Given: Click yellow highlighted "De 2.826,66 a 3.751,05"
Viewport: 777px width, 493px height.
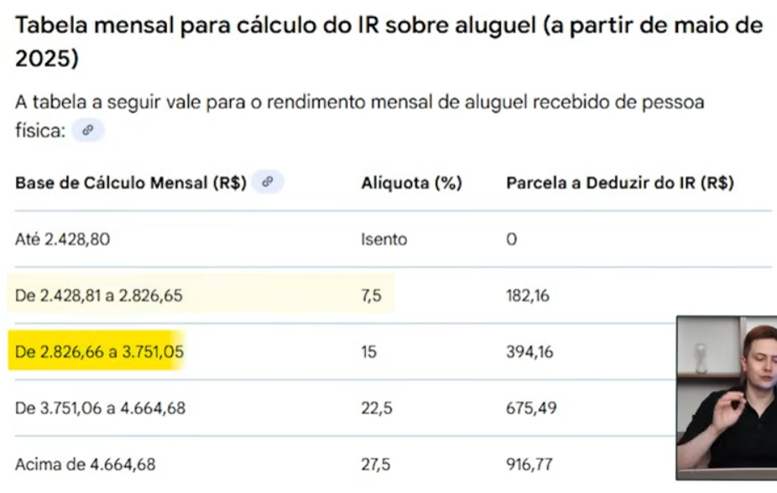Looking at the screenshot, I should 99,352.
